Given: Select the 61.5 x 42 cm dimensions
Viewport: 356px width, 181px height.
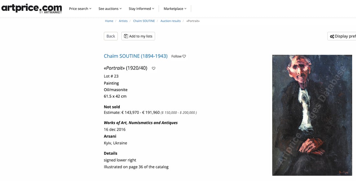Looking at the screenshot, I should pyautogui.click(x=115, y=96).
